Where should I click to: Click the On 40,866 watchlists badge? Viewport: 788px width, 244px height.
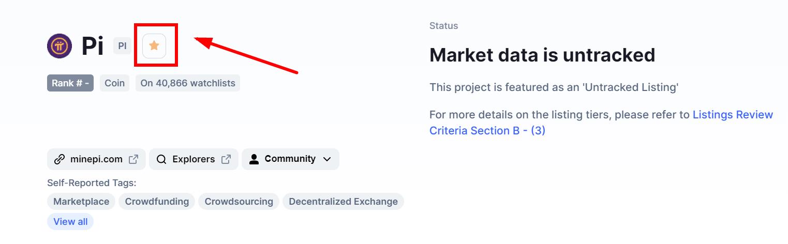point(188,83)
